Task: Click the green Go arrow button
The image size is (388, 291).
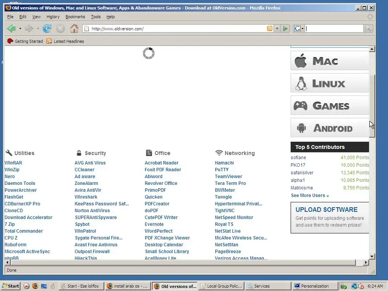Action: tap(285, 28)
